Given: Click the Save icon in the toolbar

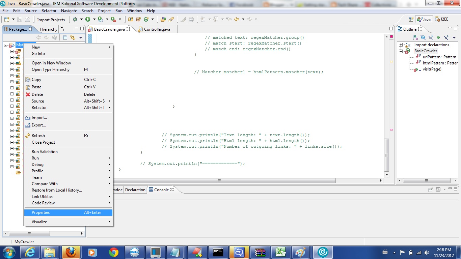Looking at the screenshot, I should (20, 20).
